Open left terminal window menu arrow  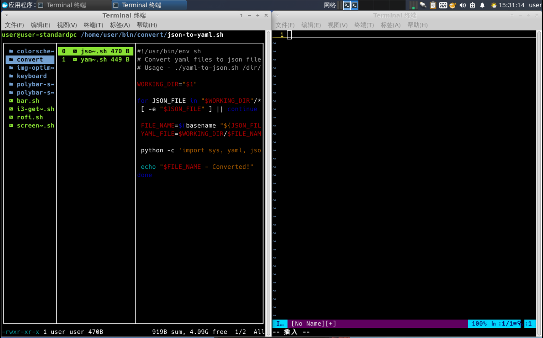pyautogui.click(x=7, y=15)
